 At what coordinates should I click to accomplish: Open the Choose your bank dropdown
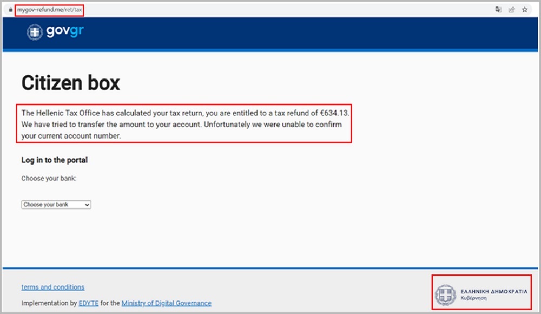point(56,204)
